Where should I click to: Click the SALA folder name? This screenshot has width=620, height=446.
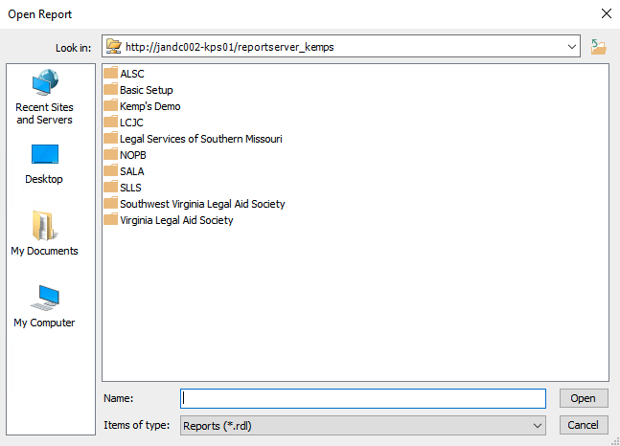click(x=132, y=171)
